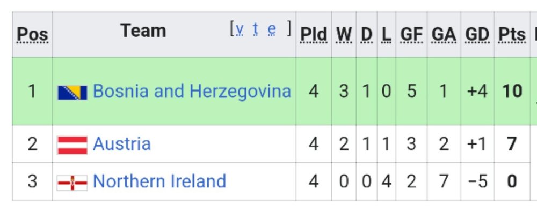Click the GD column header

(477, 34)
